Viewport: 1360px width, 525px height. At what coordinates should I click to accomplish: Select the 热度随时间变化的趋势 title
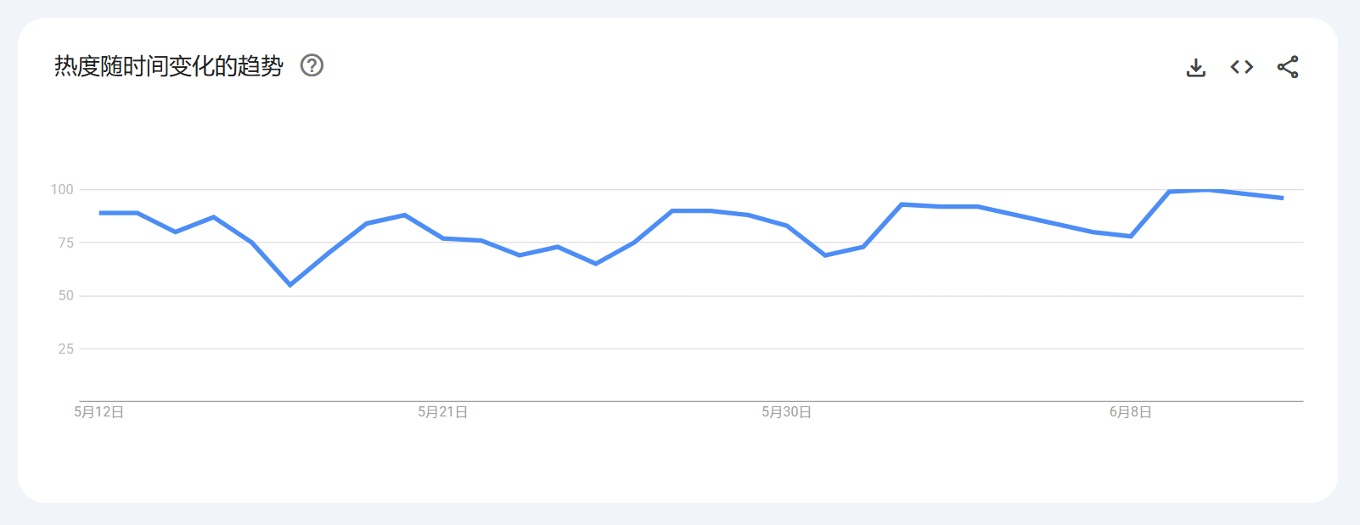[x=169, y=66]
